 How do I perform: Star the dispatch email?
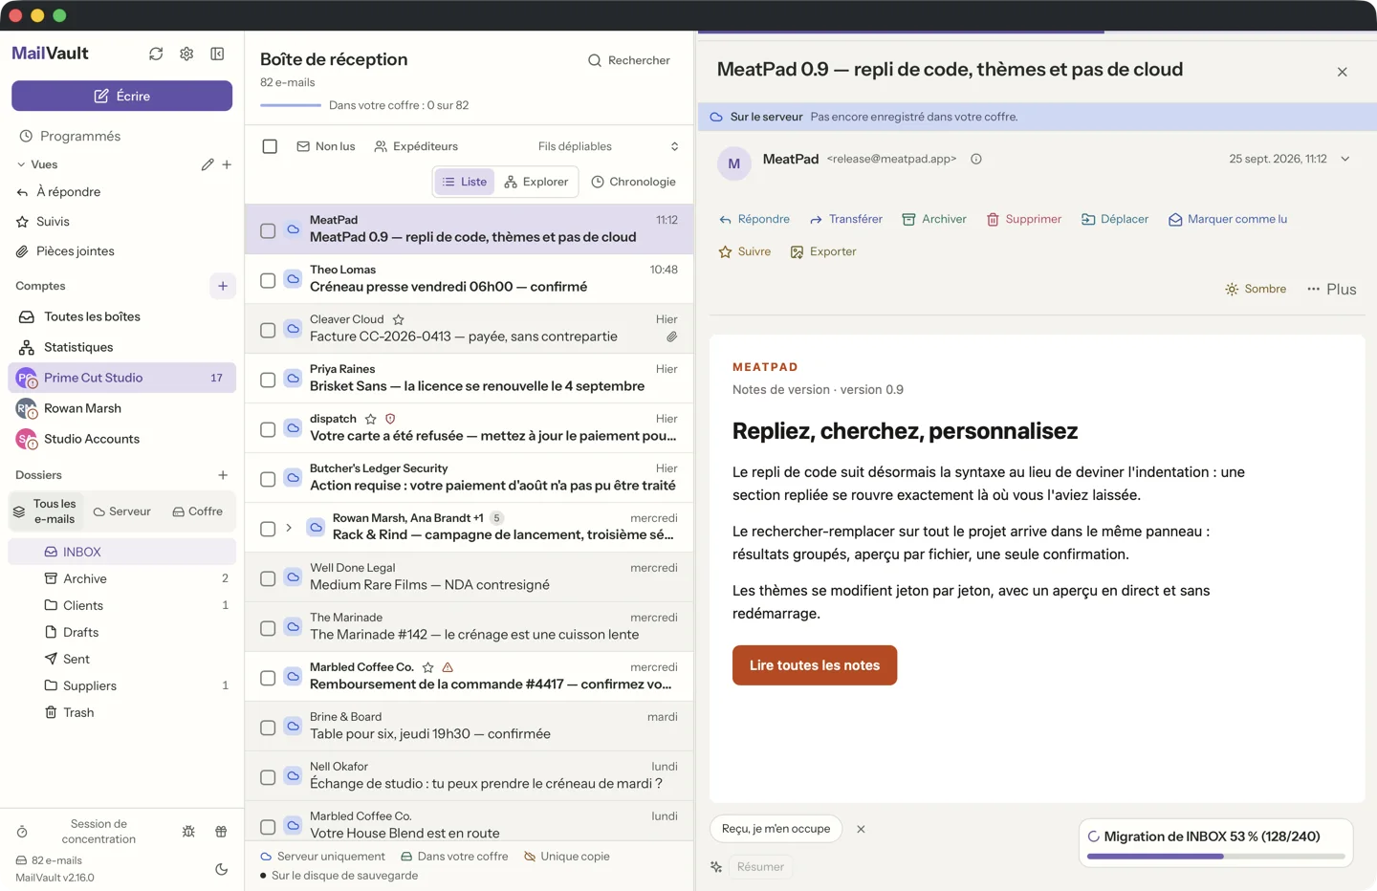pos(371,419)
